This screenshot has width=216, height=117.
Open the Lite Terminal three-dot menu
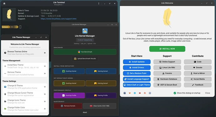99,3
